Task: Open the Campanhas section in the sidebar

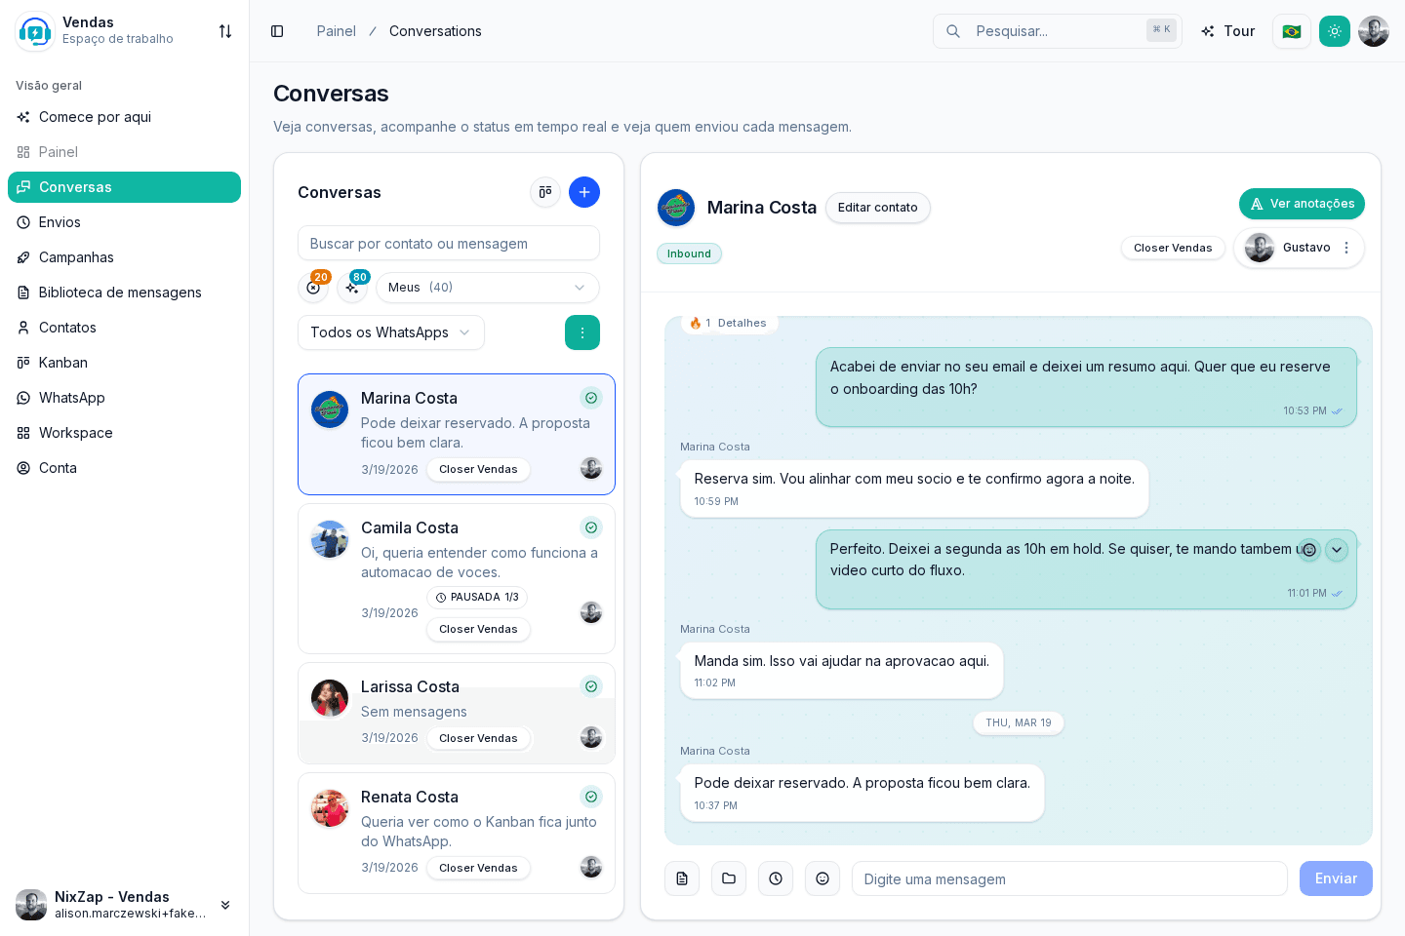Action: (75, 257)
